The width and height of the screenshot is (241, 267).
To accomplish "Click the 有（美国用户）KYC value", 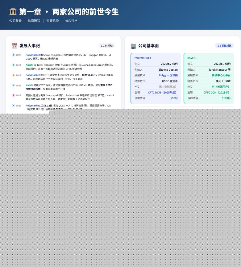I will [221, 87].
